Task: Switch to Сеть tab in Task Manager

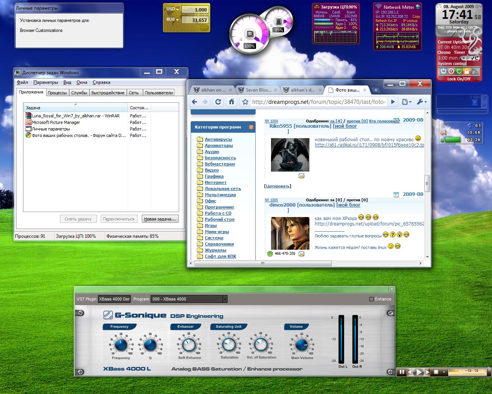Action: 134,93
